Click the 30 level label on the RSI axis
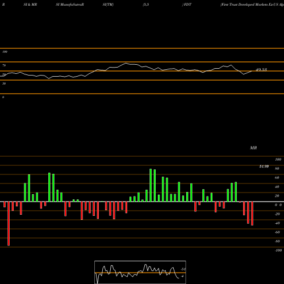 [x=4, y=83]
